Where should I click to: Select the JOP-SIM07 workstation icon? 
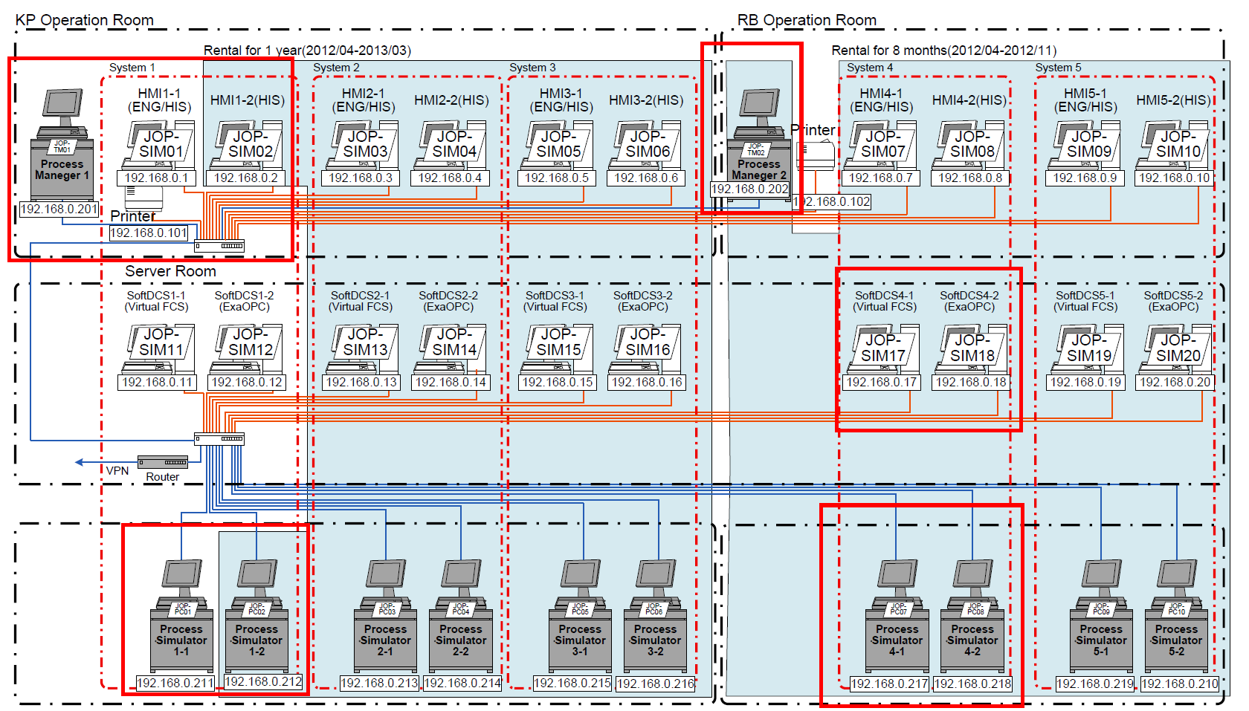pyautogui.click(x=881, y=146)
